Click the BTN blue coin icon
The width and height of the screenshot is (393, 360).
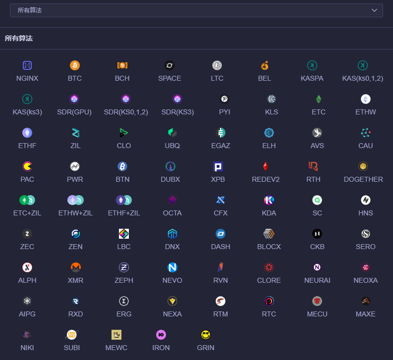(122, 166)
